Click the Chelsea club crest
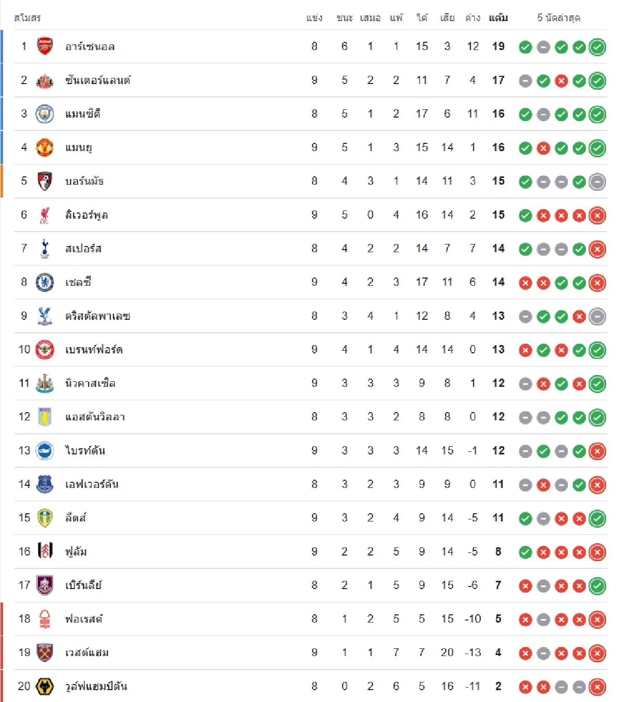The image size is (619, 702). point(45,282)
